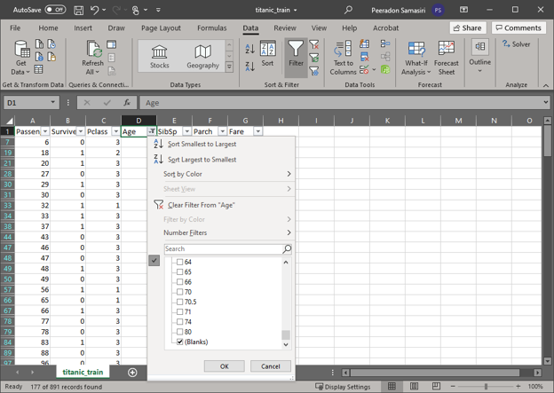Open the Fare column filter dropdown
This screenshot has width=554, height=393.
257,131
